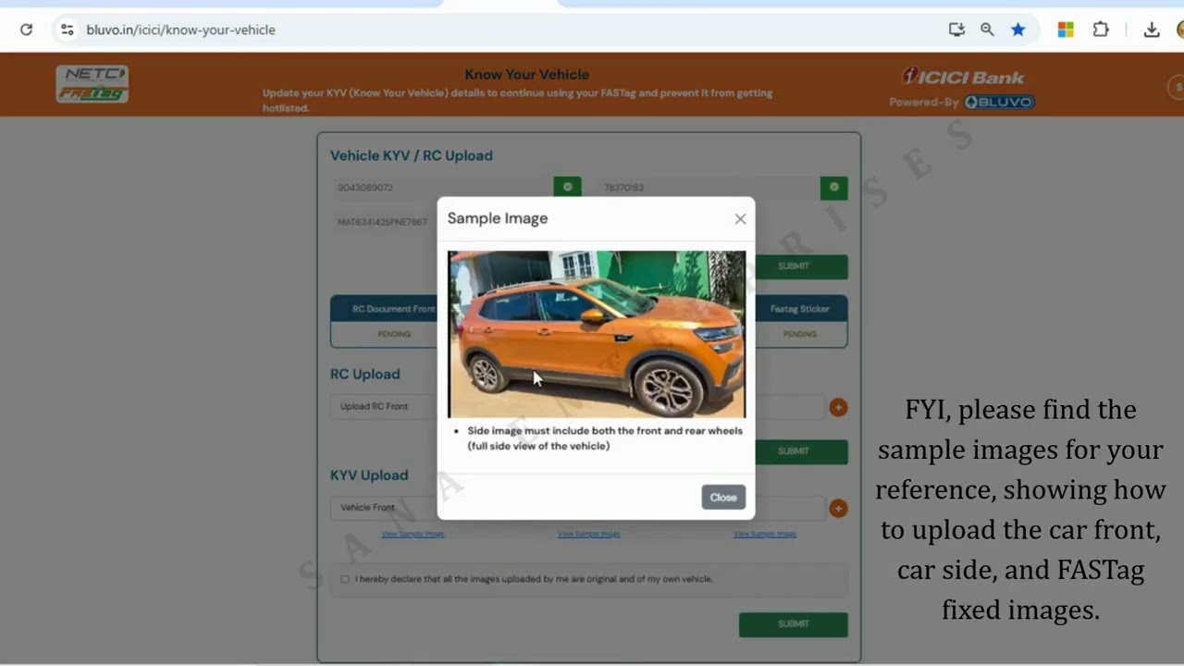
Task: Click orange plus icon in KYV Upload row
Action: (838, 509)
